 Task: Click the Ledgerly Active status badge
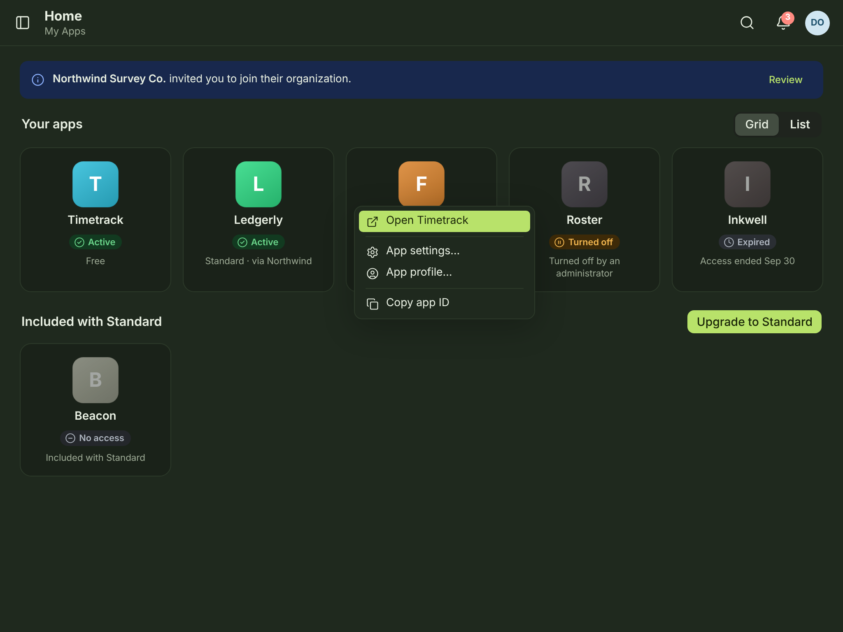[x=258, y=242]
